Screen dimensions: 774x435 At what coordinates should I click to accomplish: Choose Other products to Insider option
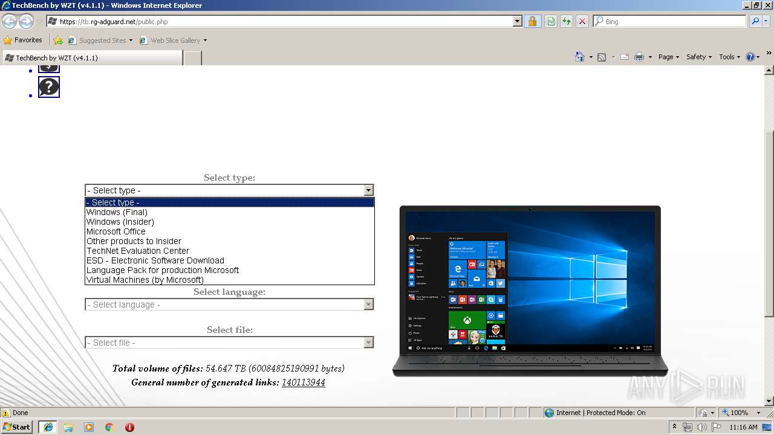230,241
